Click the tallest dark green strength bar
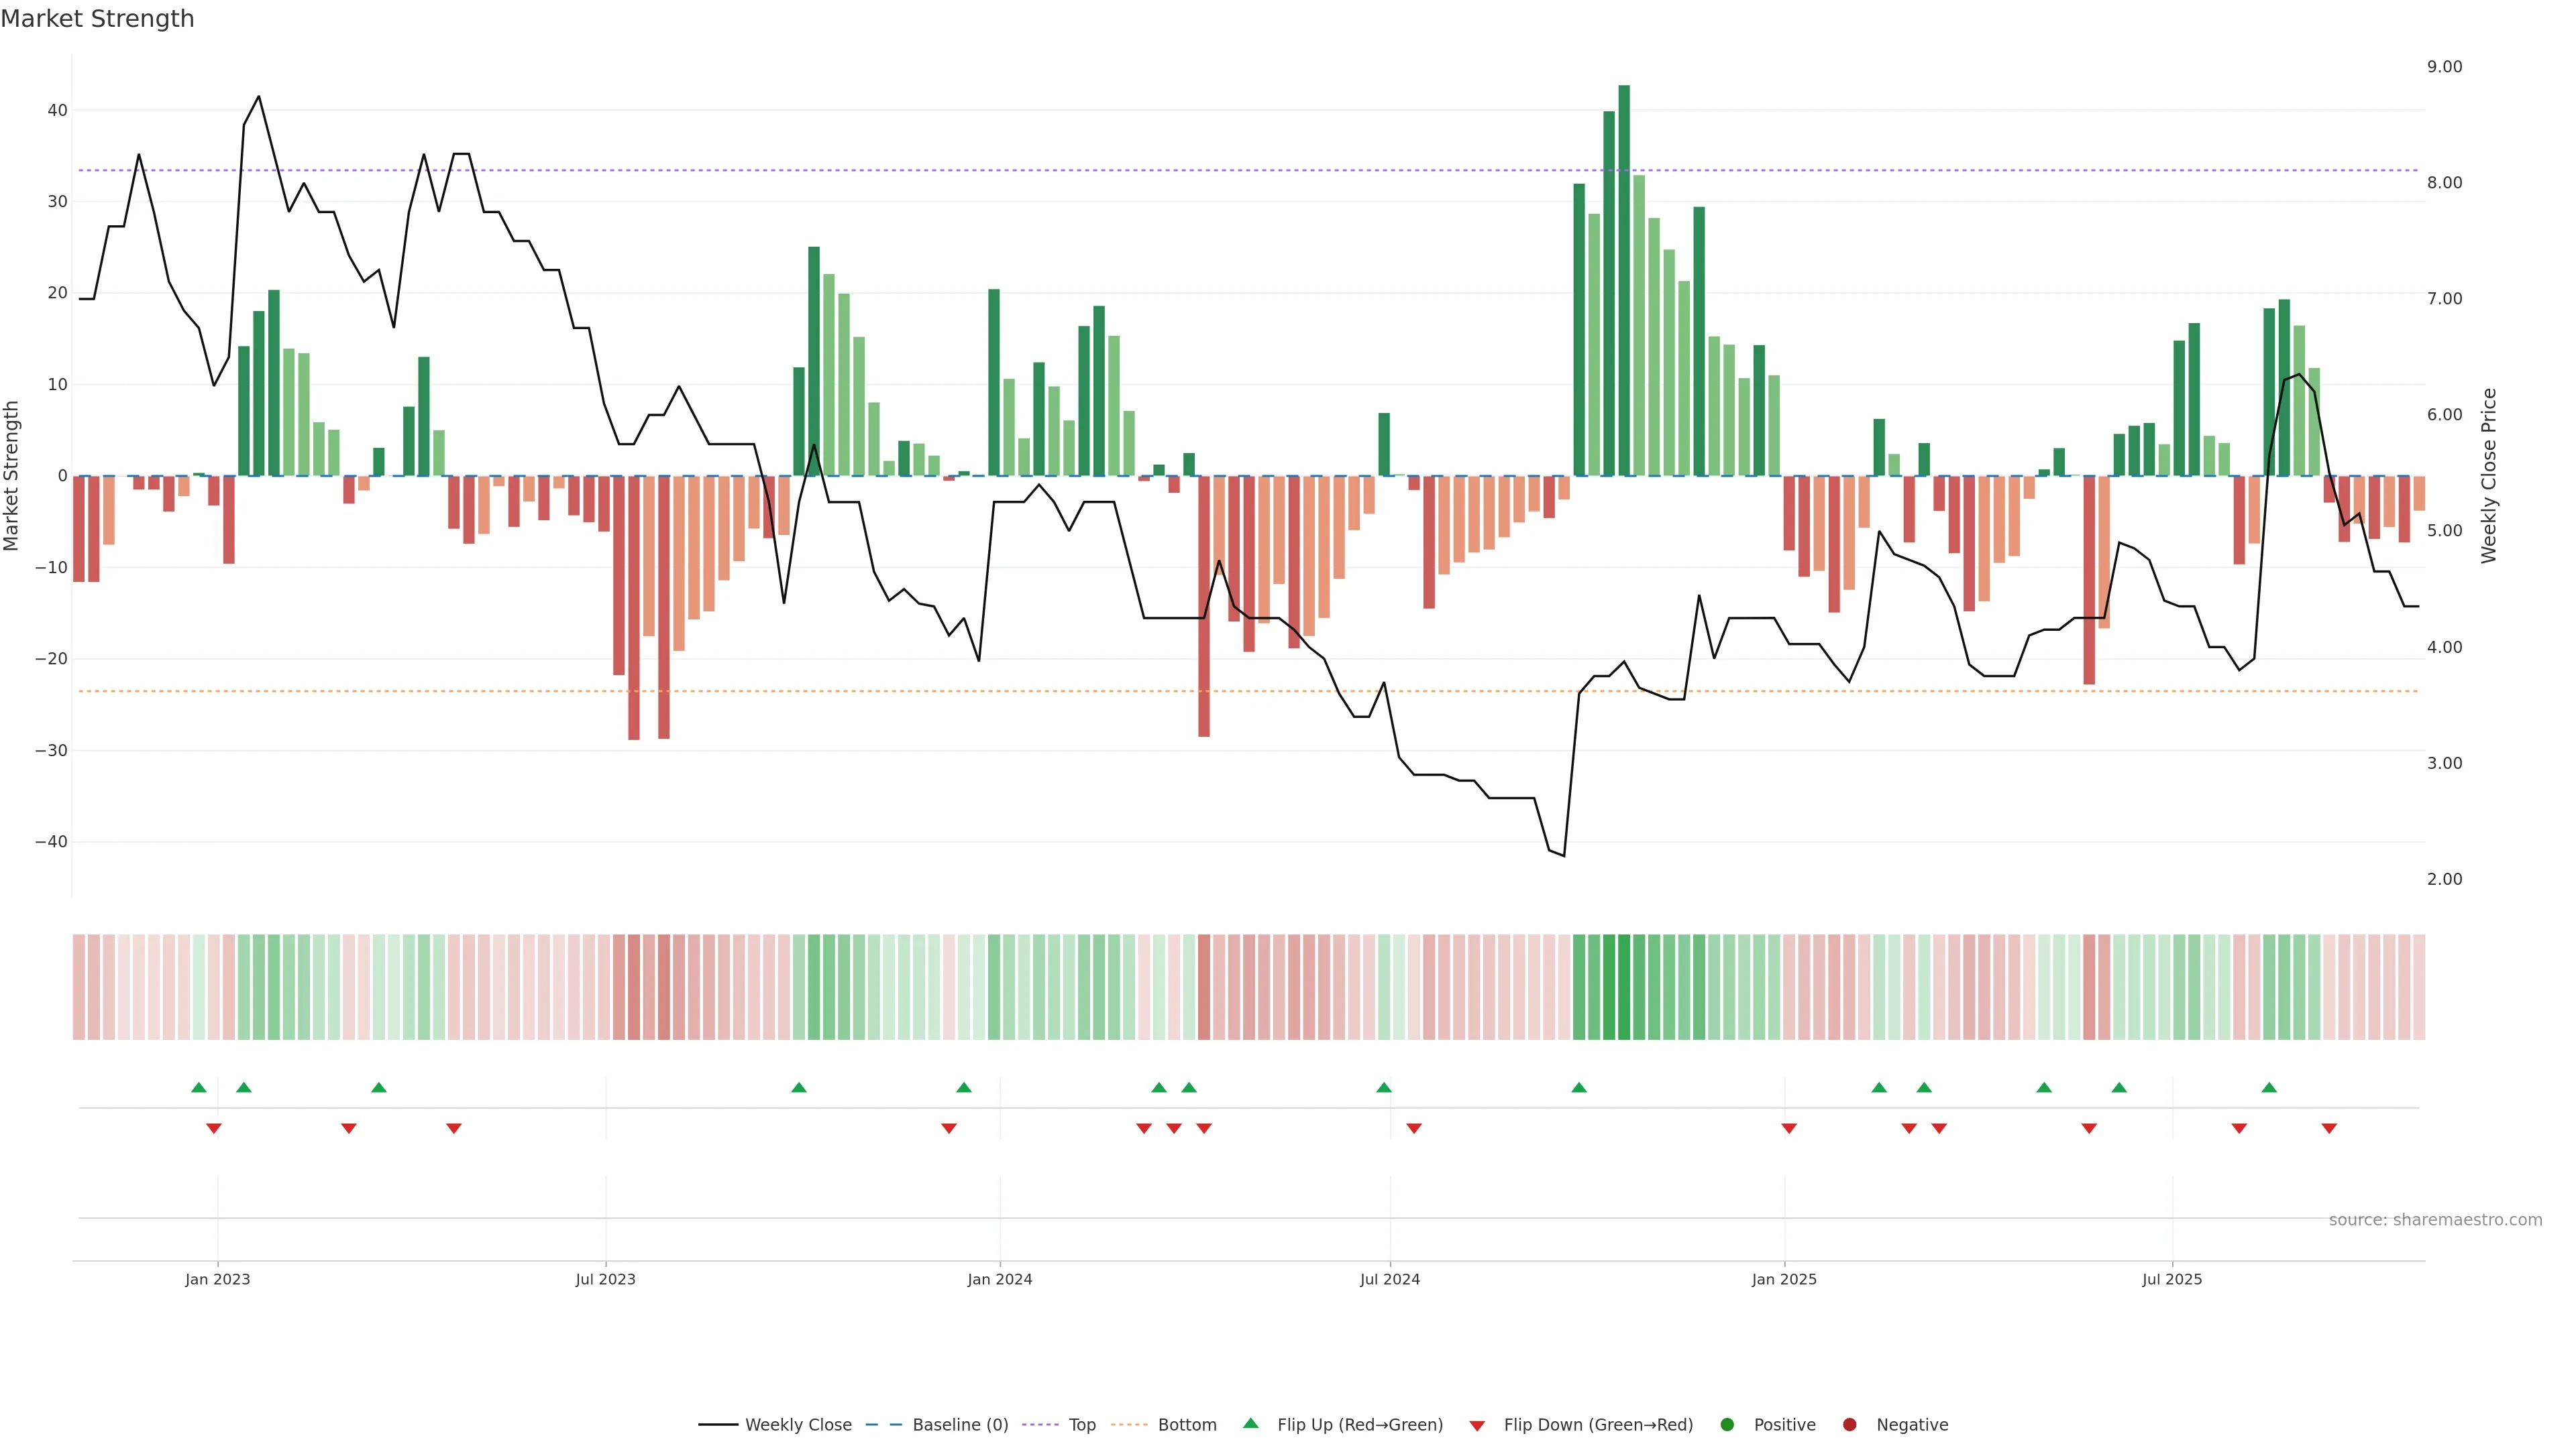 click(1624, 280)
